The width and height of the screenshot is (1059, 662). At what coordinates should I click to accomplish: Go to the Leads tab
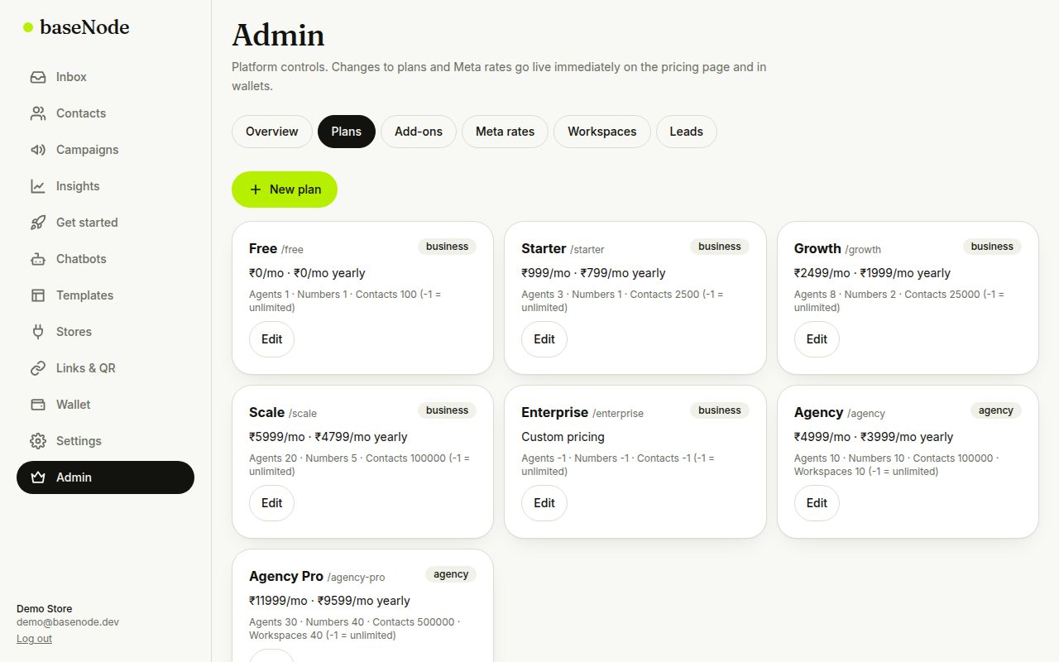687,132
